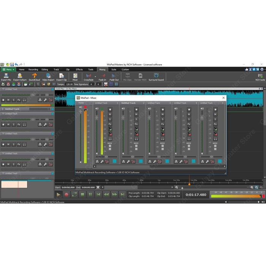Screen dimensions: 266x266
Task: Apply the Fade In effect
Action: (102, 77)
